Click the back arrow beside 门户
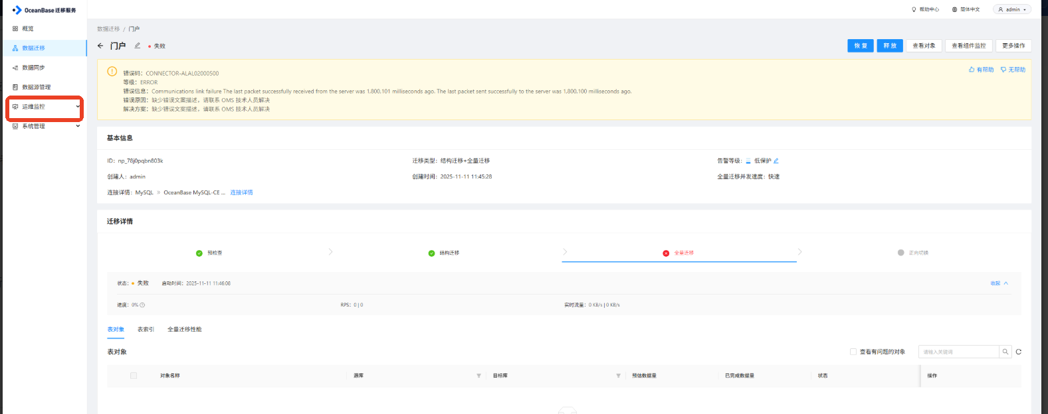1048x414 pixels. 100,46
